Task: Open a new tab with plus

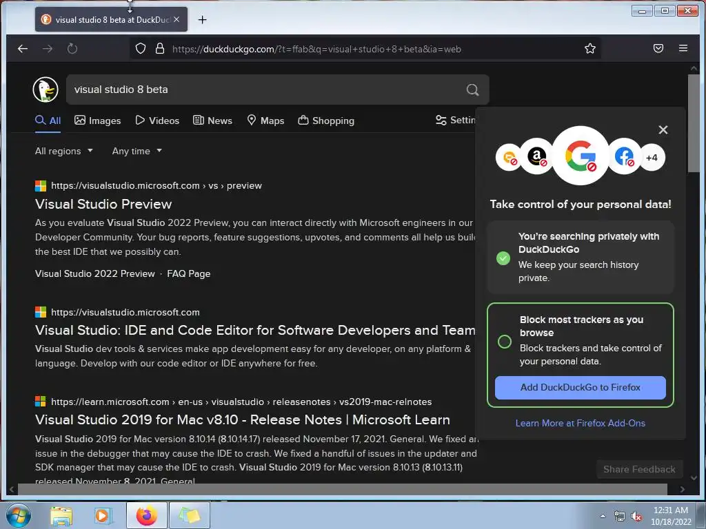Action: [x=202, y=20]
